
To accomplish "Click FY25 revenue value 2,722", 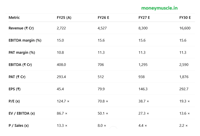I will pyautogui.click(x=61, y=28).
